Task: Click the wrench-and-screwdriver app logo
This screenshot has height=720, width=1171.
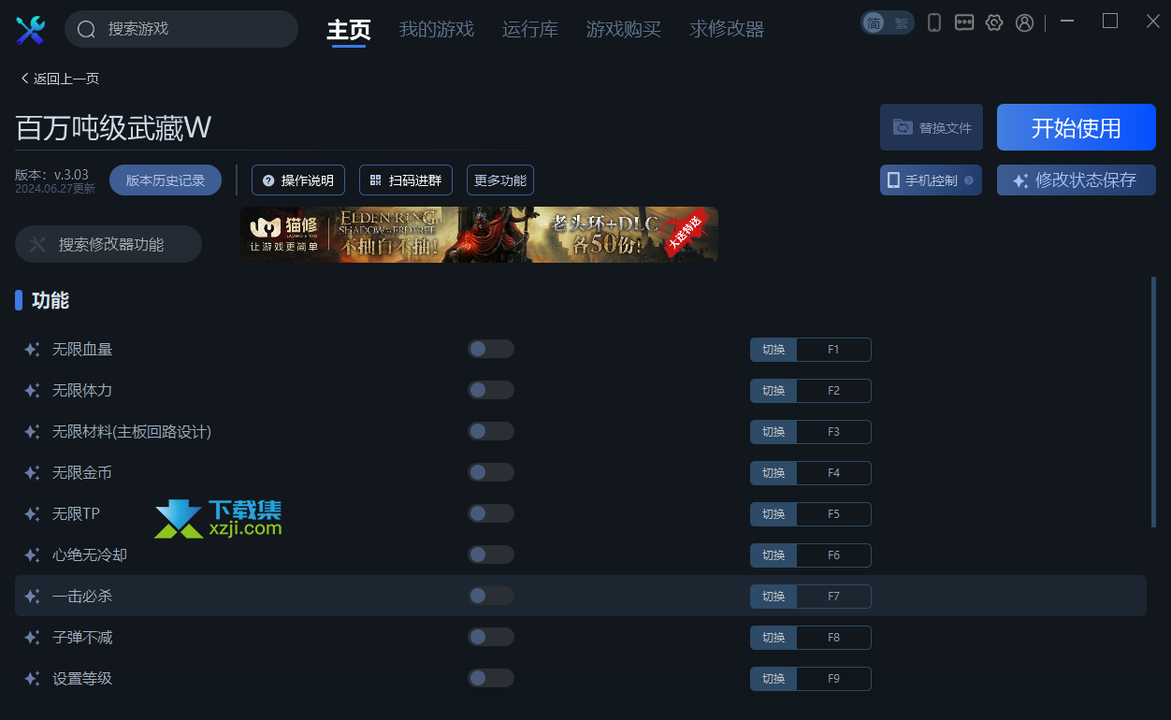Action: 31,30
